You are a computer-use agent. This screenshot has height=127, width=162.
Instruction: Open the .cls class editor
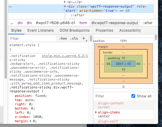pos(74,38)
